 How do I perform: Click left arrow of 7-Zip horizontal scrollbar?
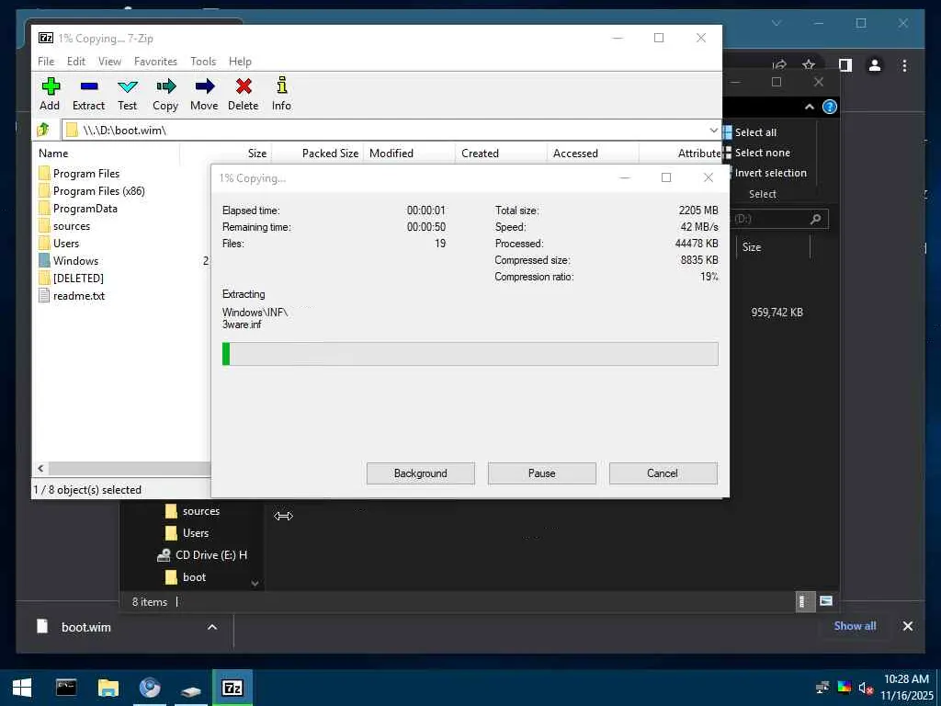pos(40,468)
